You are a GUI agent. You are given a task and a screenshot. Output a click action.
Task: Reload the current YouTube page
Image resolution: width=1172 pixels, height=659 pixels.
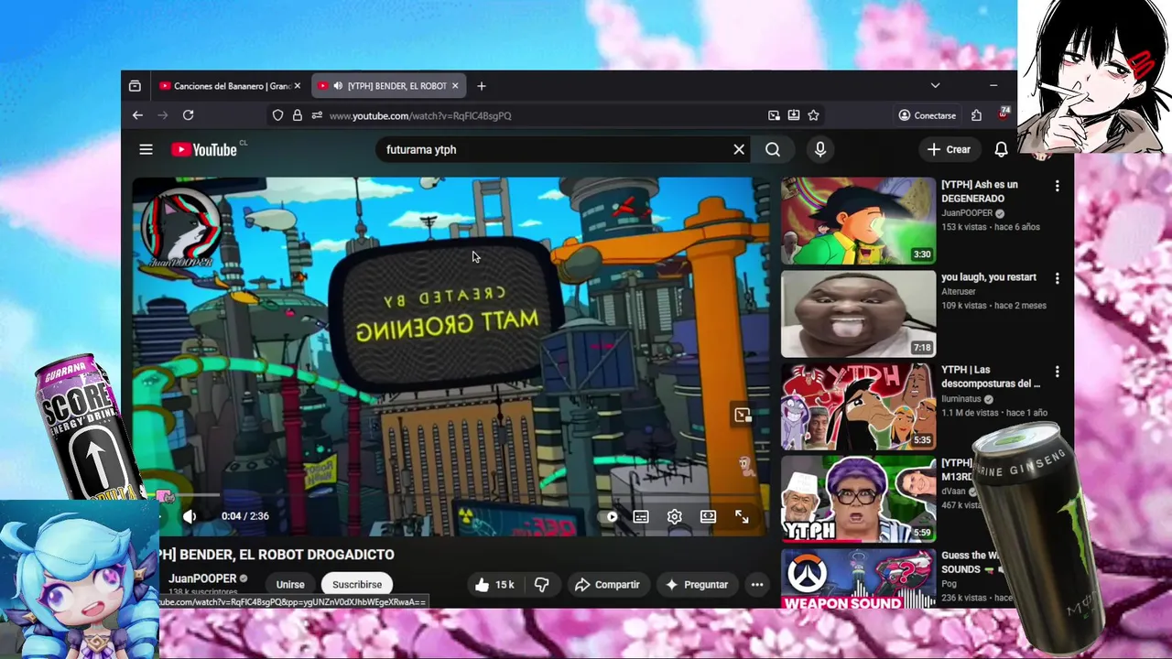pyautogui.click(x=188, y=115)
